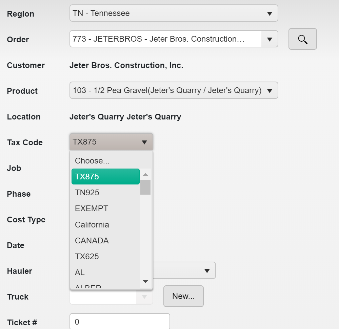This screenshot has height=329, width=339.
Task: Pick the TX625 tax code
Action: pyautogui.click(x=87, y=257)
